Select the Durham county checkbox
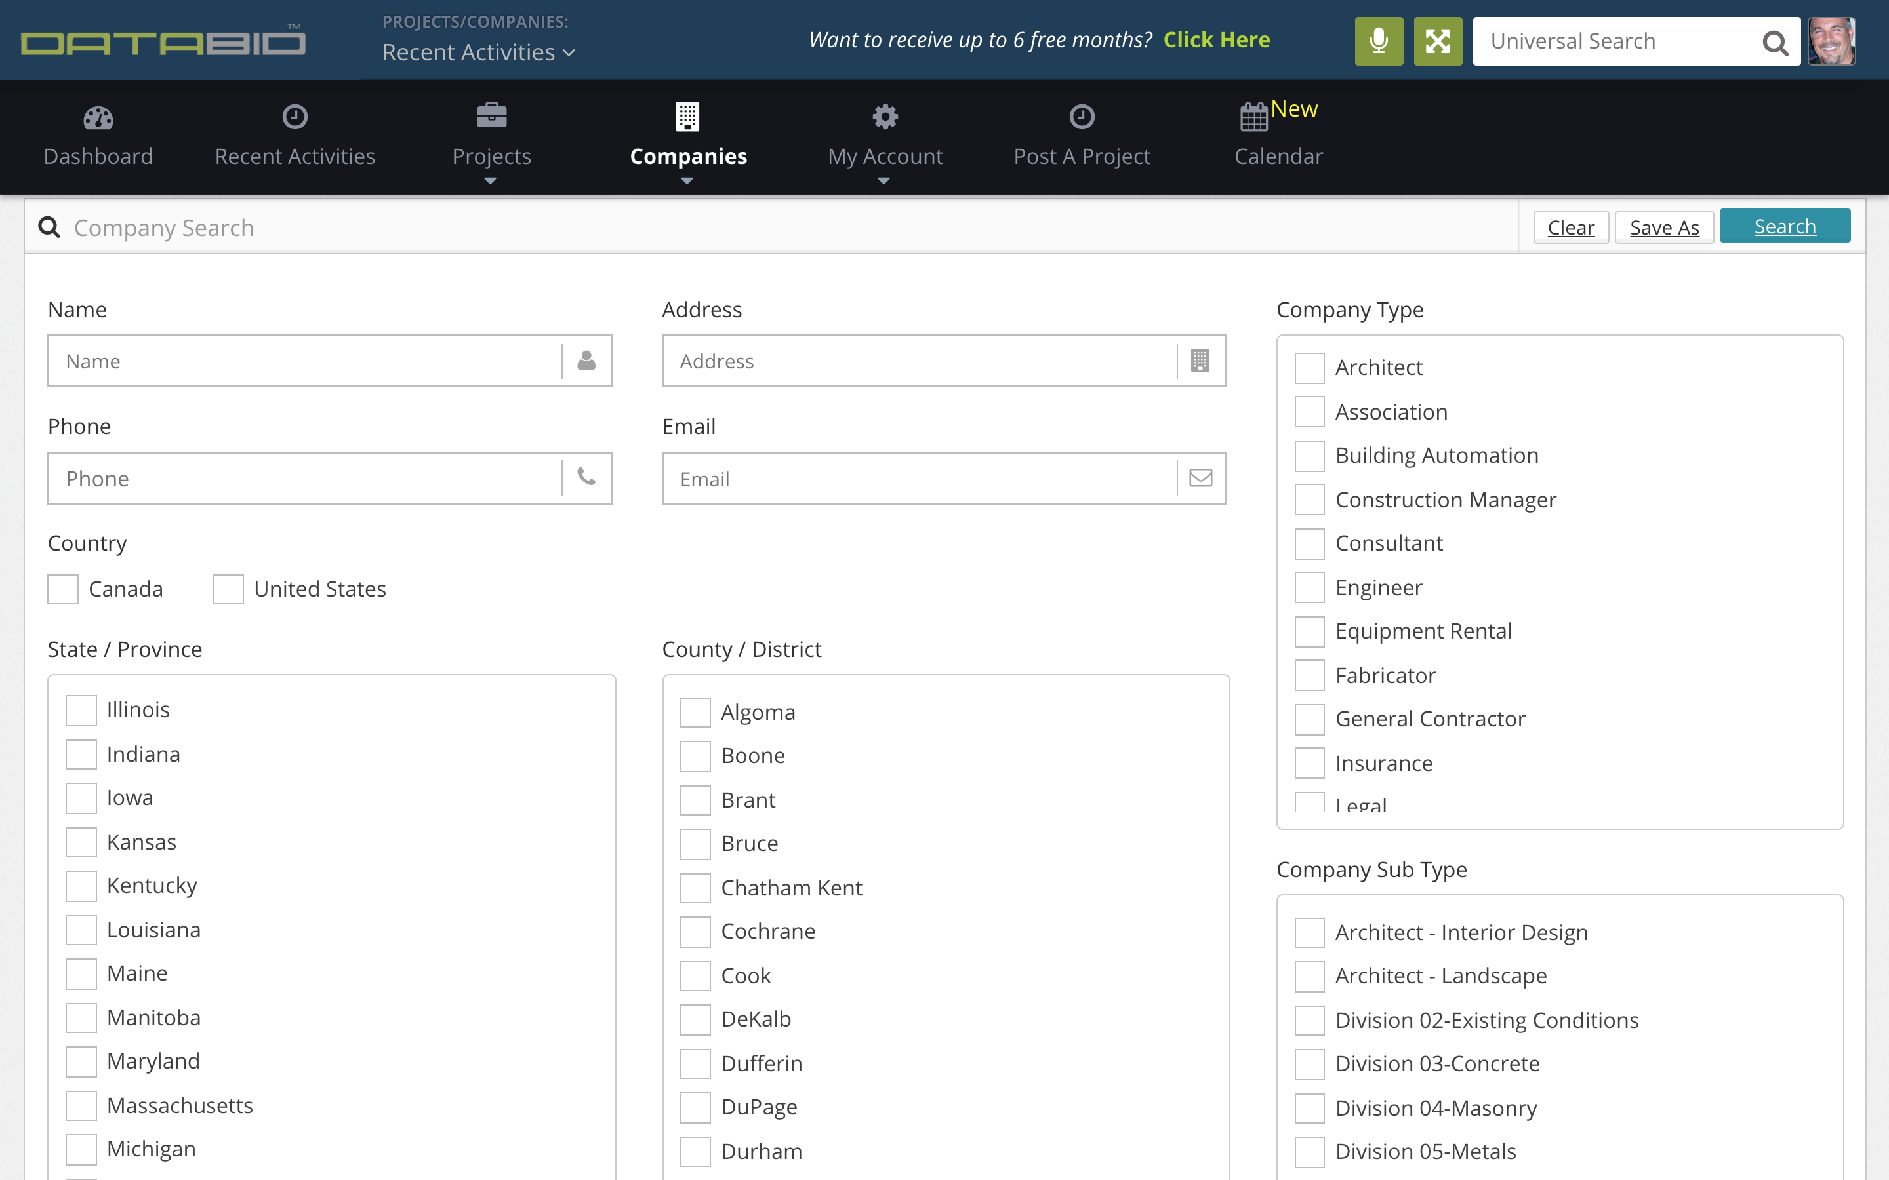 click(695, 1152)
